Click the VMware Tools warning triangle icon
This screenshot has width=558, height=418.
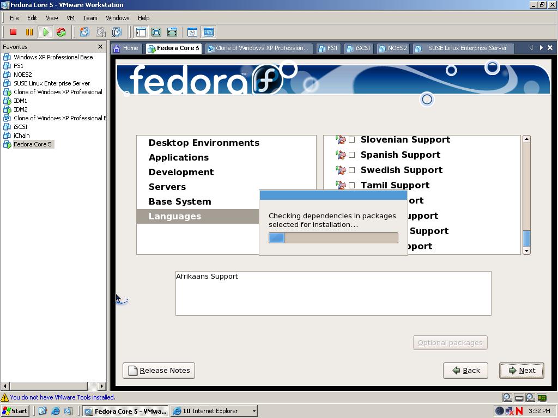4,397
